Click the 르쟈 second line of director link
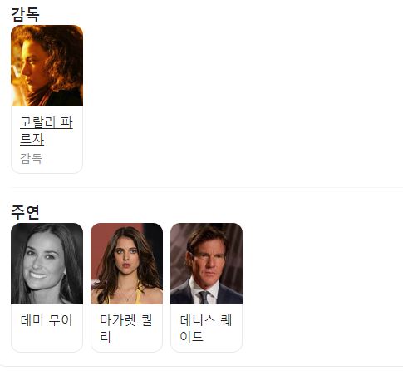The image size is (403, 371). point(32,139)
